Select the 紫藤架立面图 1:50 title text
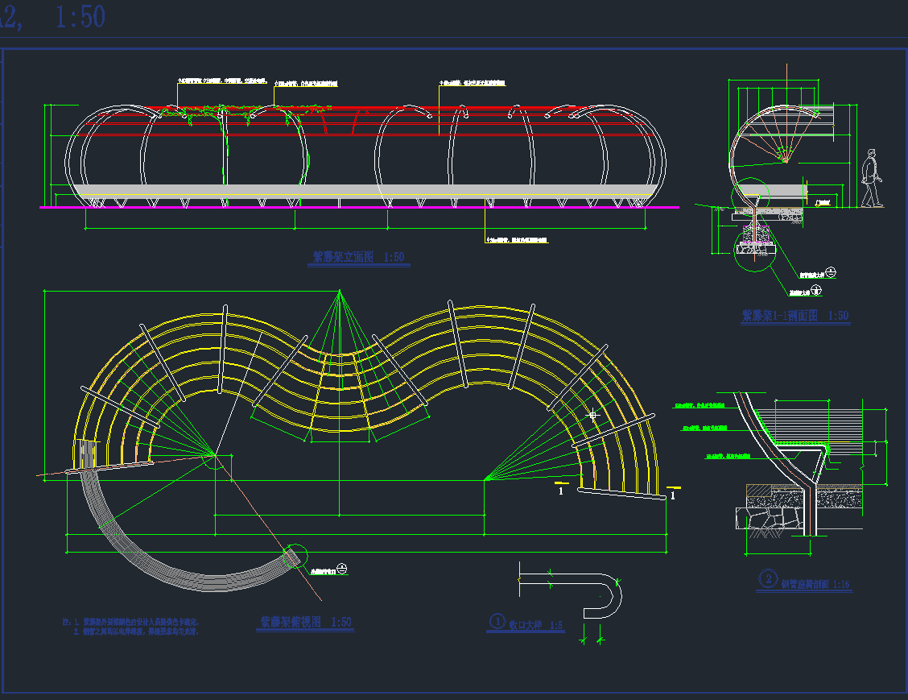The height and width of the screenshot is (700, 908). pos(359,258)
